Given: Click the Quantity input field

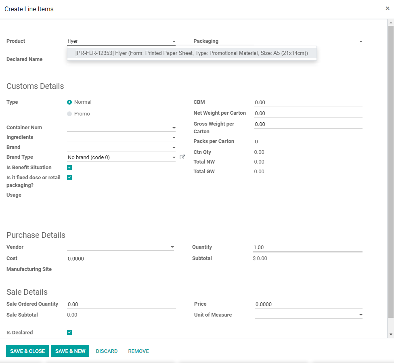Looking at the screenshot, I should coord(308,248).
